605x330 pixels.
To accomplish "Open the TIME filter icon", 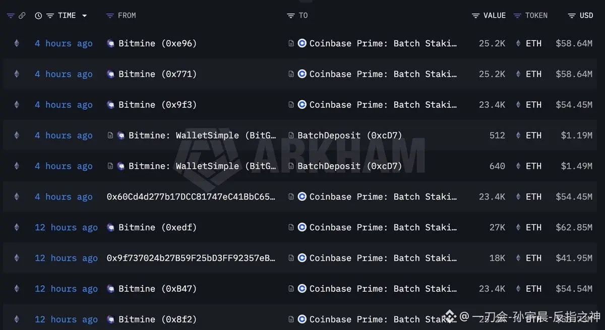I will [50, 16].
